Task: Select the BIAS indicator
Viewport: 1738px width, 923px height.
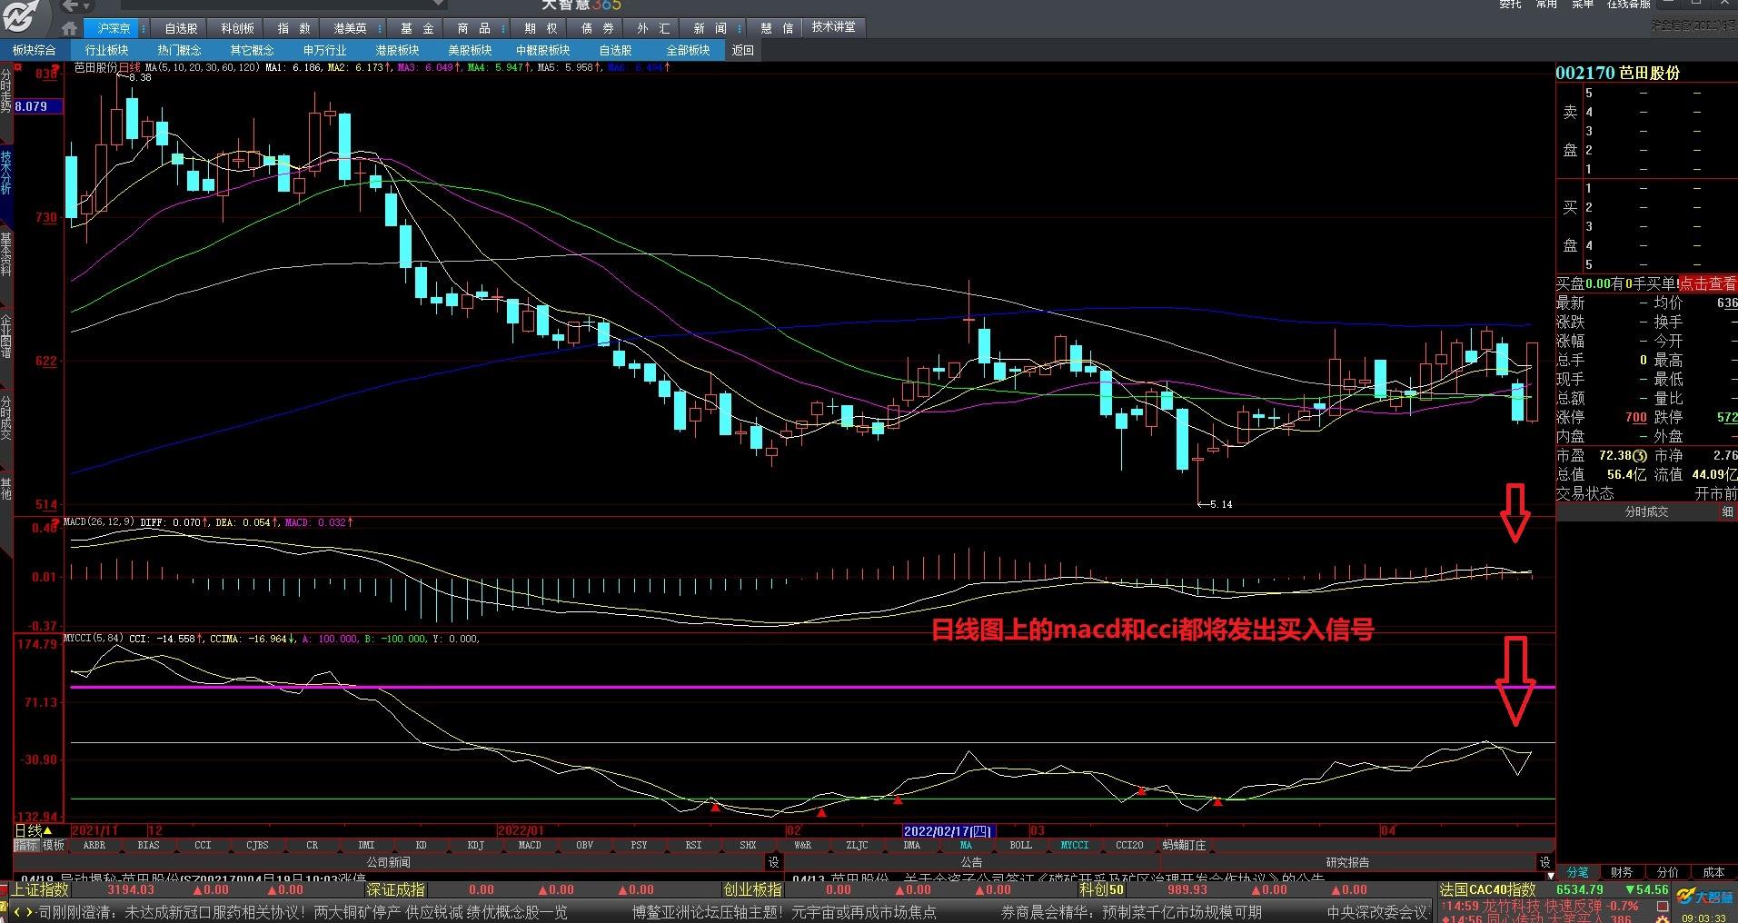Action: pyautogui.click(x=148, y=845)
